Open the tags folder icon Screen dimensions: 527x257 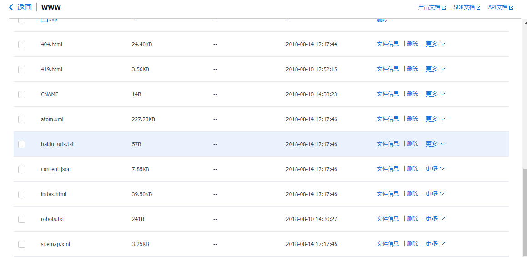44,20
